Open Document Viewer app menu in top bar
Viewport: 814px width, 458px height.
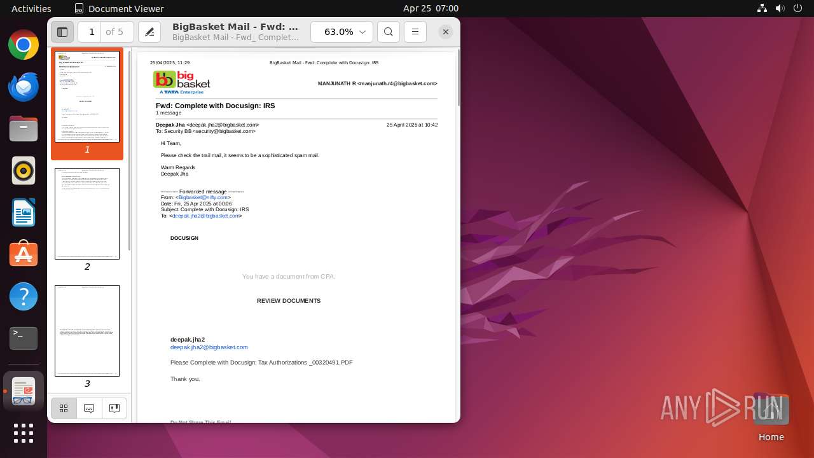click(119, 8)
